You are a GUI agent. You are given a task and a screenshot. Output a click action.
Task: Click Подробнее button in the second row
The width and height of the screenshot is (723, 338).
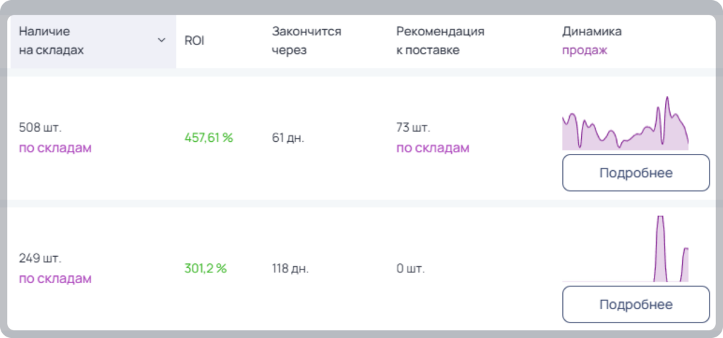point(636,304)
